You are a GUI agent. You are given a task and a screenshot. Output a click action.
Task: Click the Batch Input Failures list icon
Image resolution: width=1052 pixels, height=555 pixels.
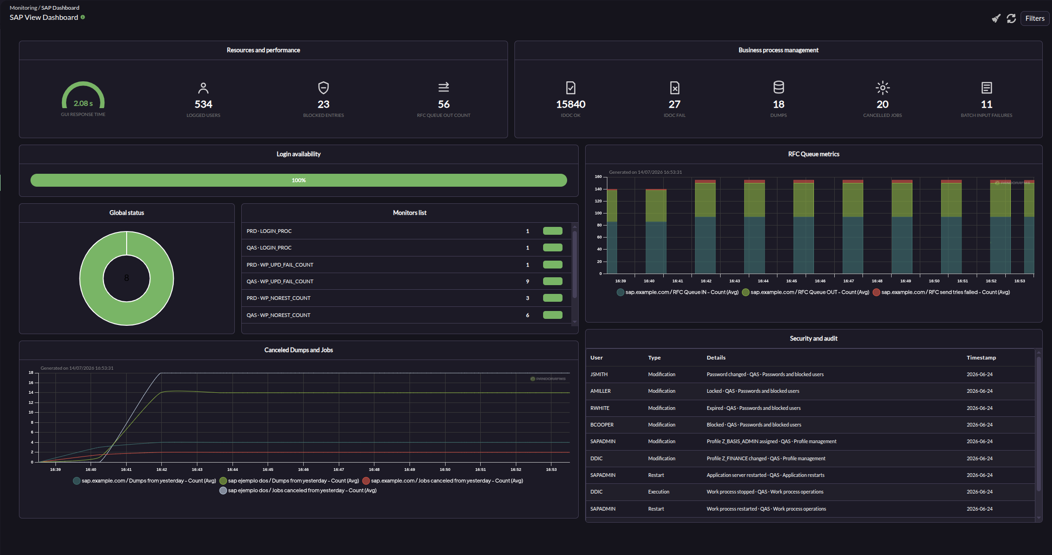(x=987, y=88)
